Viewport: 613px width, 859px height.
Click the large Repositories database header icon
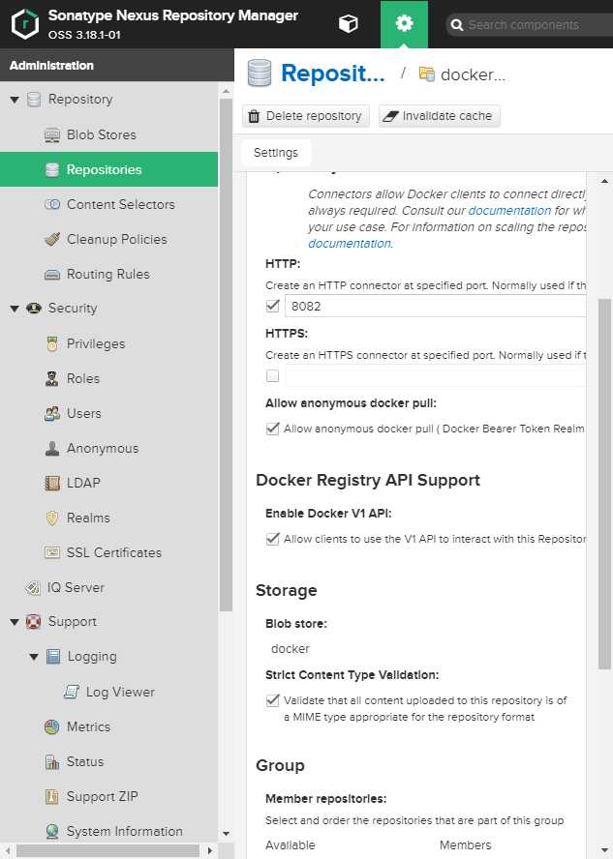(260, 73)
